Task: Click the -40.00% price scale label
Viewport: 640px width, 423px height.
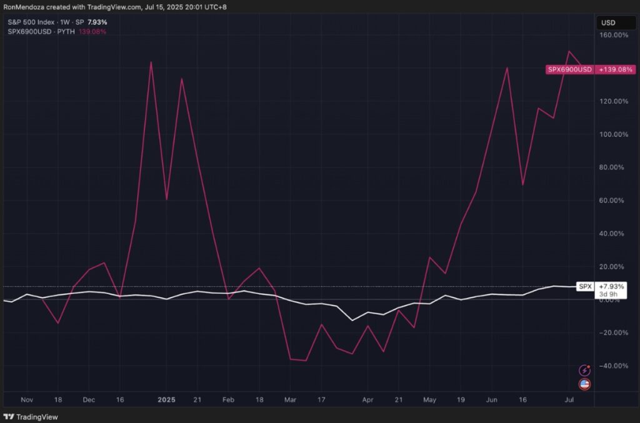Action: coord(613,366)
